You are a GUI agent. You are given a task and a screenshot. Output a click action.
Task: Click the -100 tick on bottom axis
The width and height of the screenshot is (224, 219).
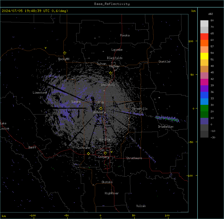(x=33, y=215)
